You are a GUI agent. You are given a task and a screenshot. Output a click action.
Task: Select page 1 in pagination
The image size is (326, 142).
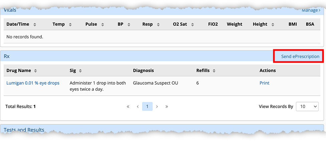[147, 107]
